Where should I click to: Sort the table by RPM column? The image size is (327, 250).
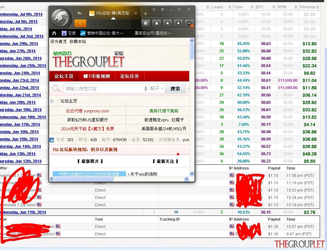(x=287, y=7)
